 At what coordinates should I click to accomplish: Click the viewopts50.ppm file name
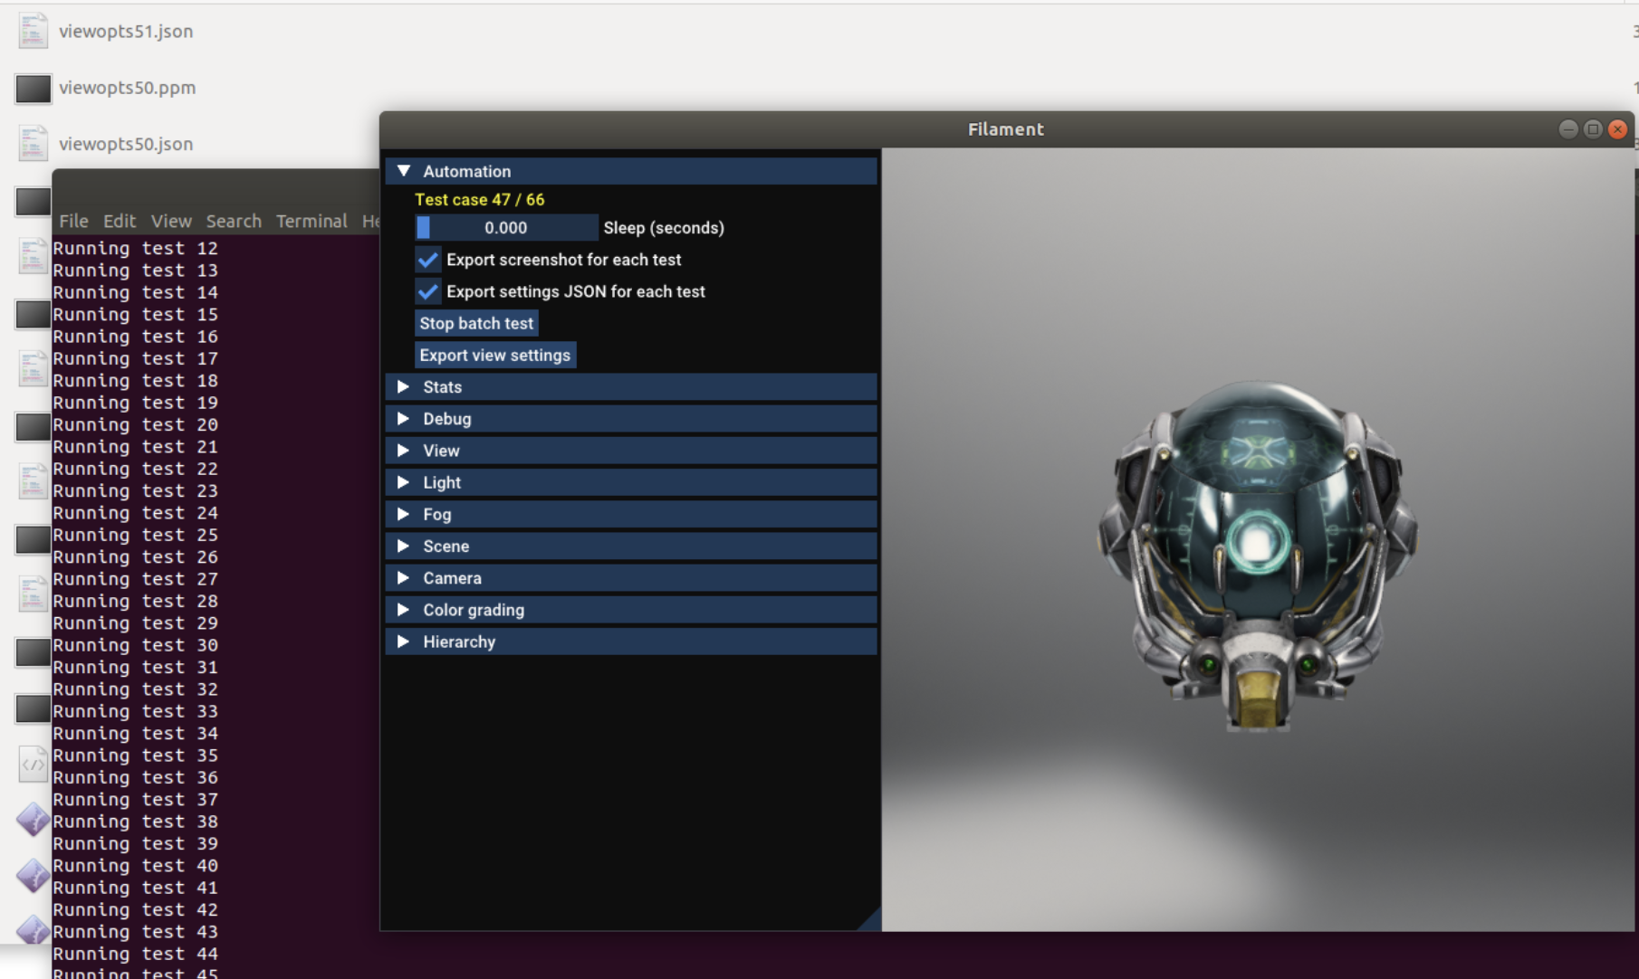[128, 88]
